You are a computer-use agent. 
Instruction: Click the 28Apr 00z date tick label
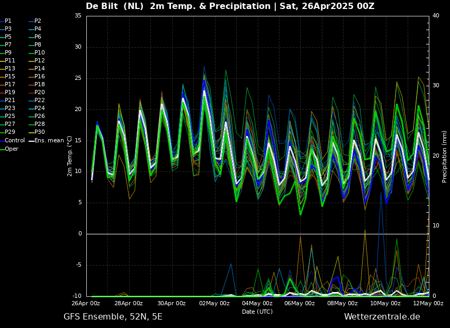click(129, 303)
